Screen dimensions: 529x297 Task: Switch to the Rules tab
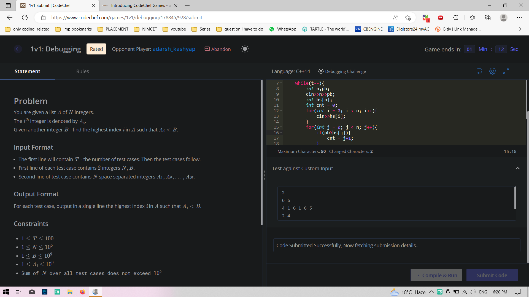(82, 71)
